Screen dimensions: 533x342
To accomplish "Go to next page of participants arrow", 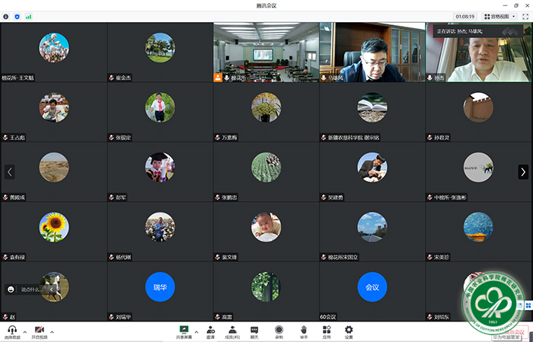I will point(523,172).
